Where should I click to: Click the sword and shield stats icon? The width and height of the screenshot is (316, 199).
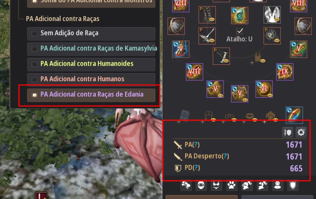point(288,133)
